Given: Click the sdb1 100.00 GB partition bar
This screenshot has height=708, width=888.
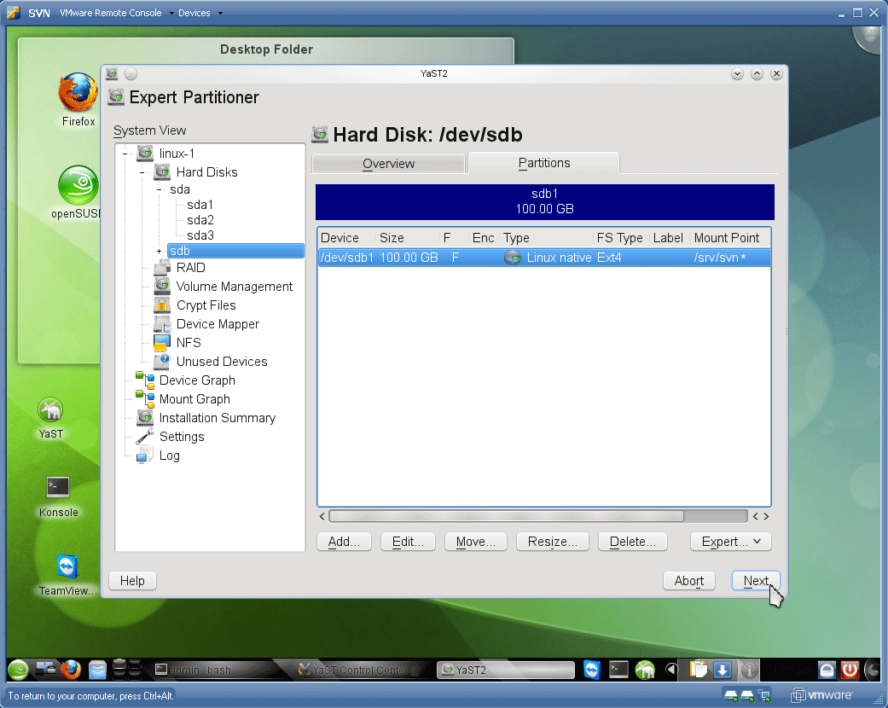Looking at the screenshot, I should click(544, 201).
